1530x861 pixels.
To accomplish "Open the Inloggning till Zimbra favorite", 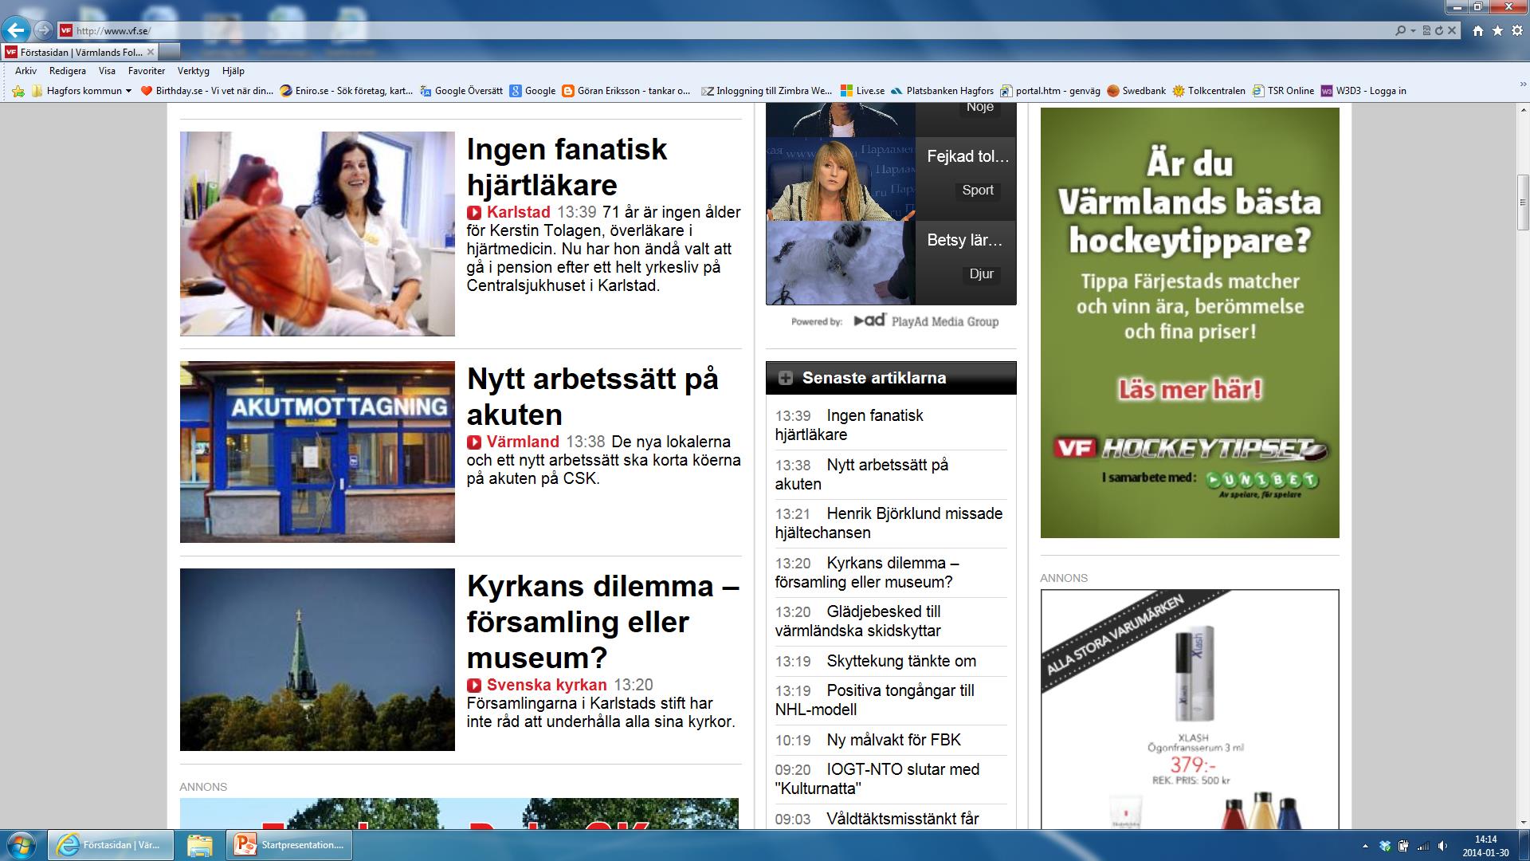I will pyautogui.click(x=767, y=91).
